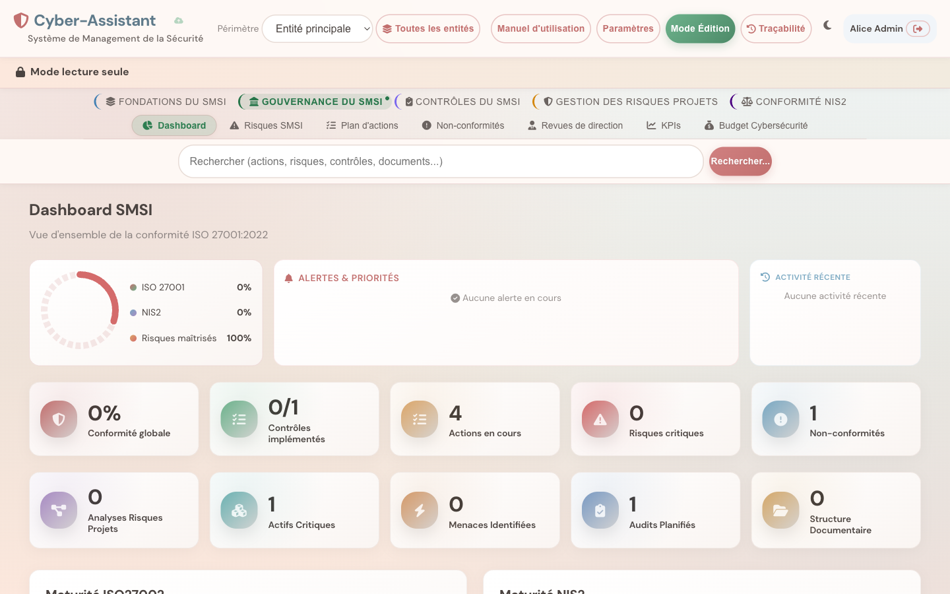
Task: Click the cloud sync icon beside Cyber-Assistant
Action: 178,21
